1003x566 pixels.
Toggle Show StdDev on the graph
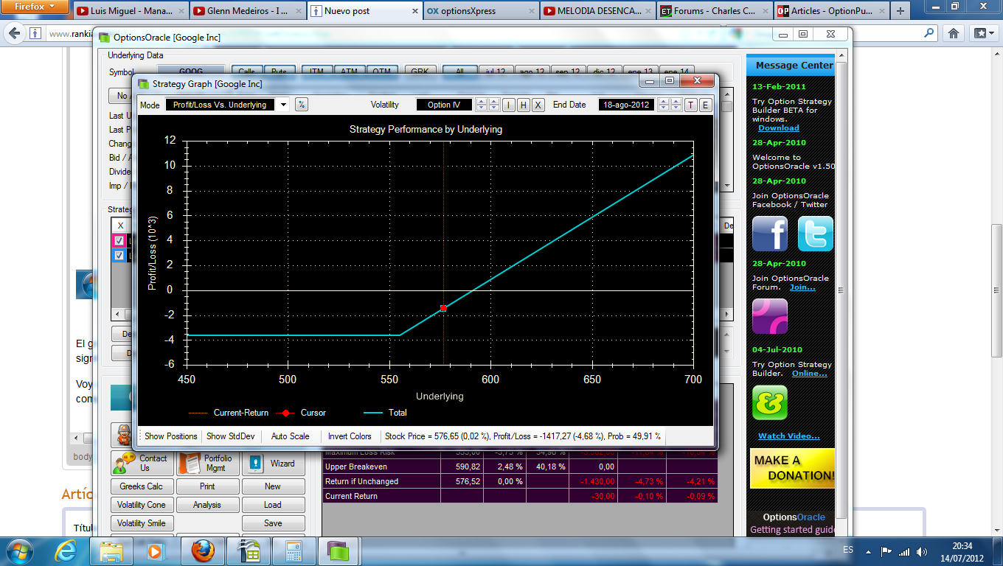(231, 436)
